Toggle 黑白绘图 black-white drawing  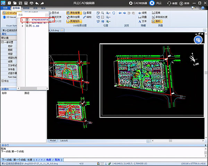[73, 17]
